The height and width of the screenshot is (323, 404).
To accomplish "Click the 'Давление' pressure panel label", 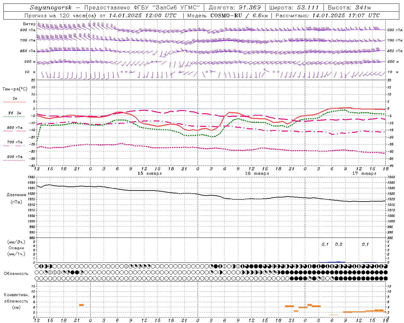I will 16,195.
